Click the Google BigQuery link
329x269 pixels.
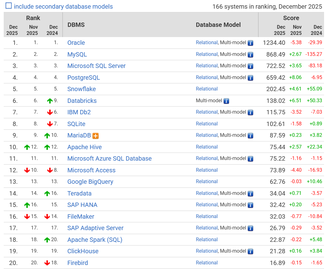(90, 182)
